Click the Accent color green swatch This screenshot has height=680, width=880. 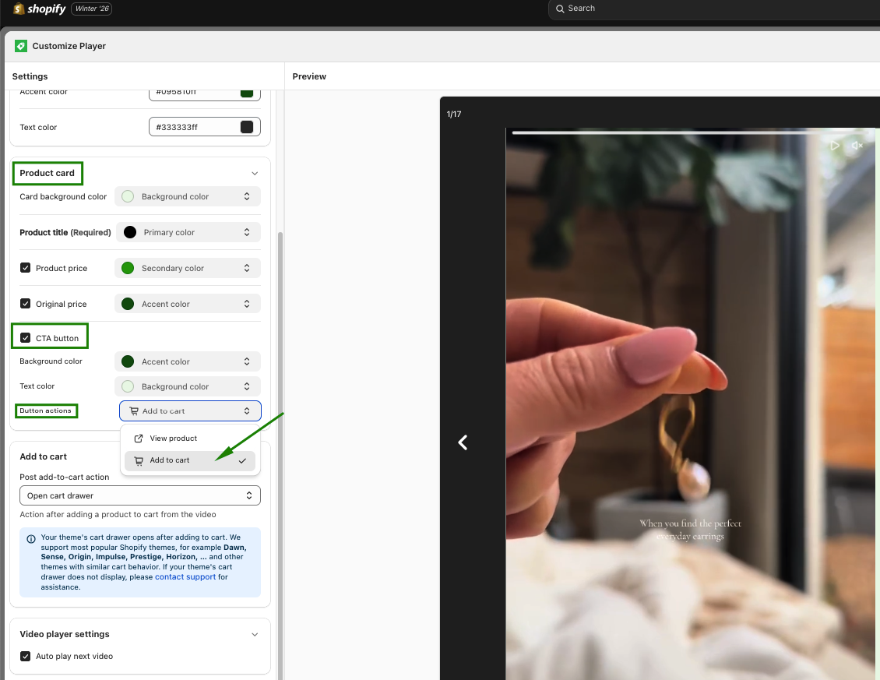tap(246, 93)
